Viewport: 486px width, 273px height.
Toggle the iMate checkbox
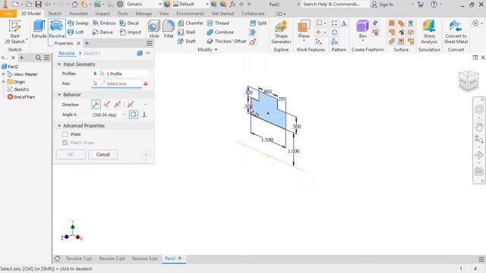pos(65,134)
